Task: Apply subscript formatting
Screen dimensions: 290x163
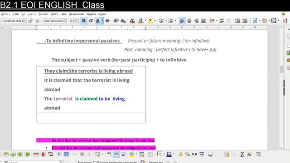Action: 123,21
